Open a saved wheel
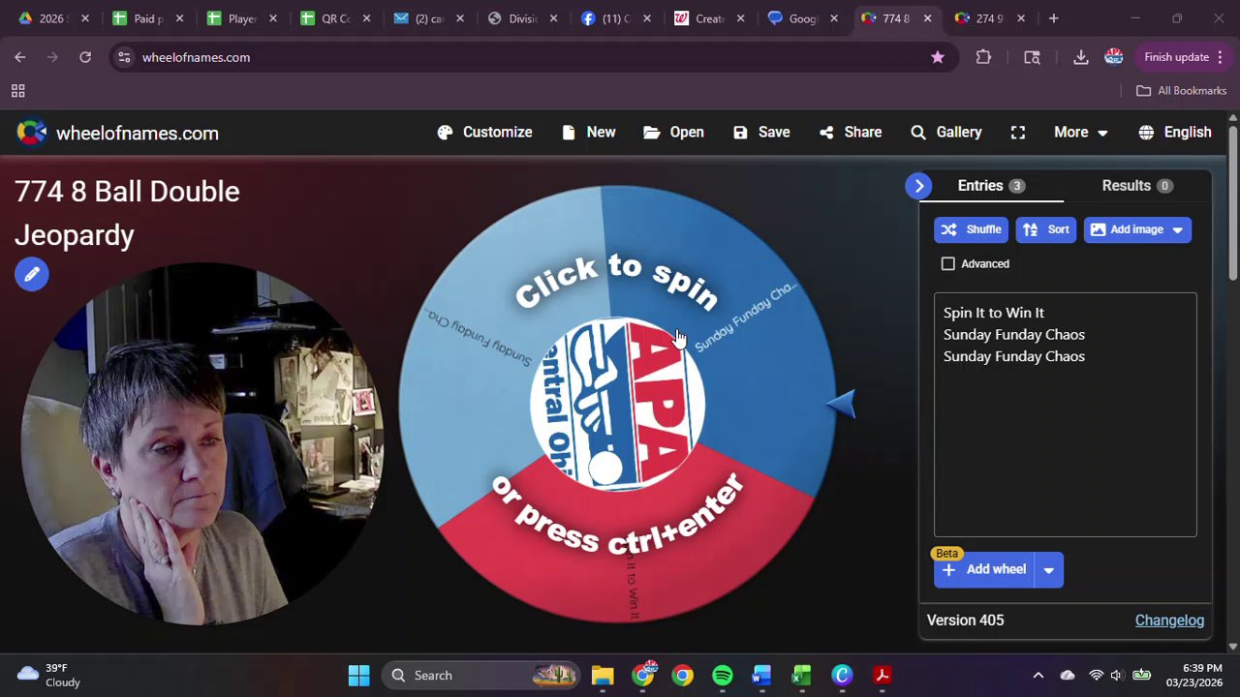The width and height of the screenshot is (1240, 697). 673,133
